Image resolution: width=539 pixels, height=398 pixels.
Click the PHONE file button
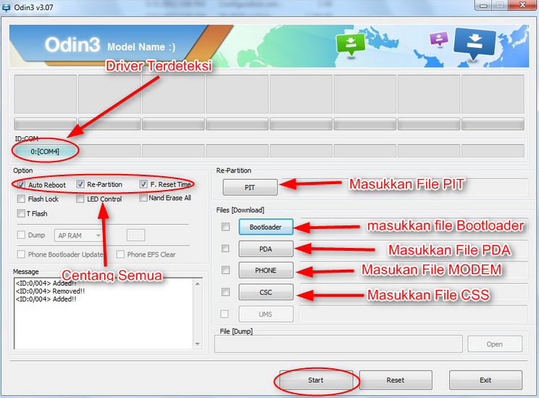[266, 270]
